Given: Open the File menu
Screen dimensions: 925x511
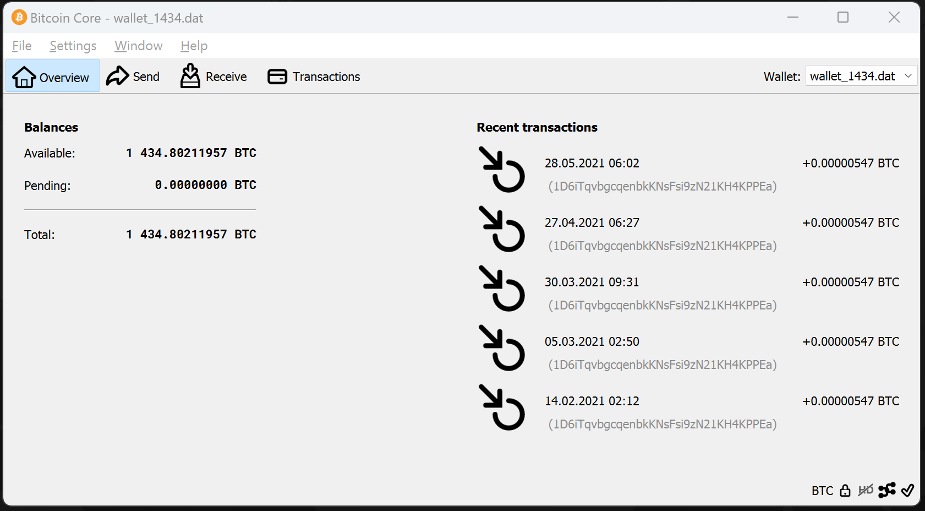Looking at the screenshot, I should click(22, 46).
